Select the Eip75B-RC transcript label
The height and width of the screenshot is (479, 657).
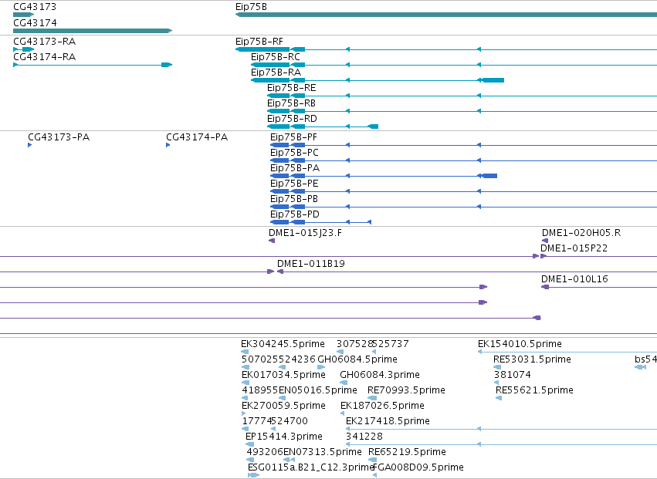pos(276,57)
